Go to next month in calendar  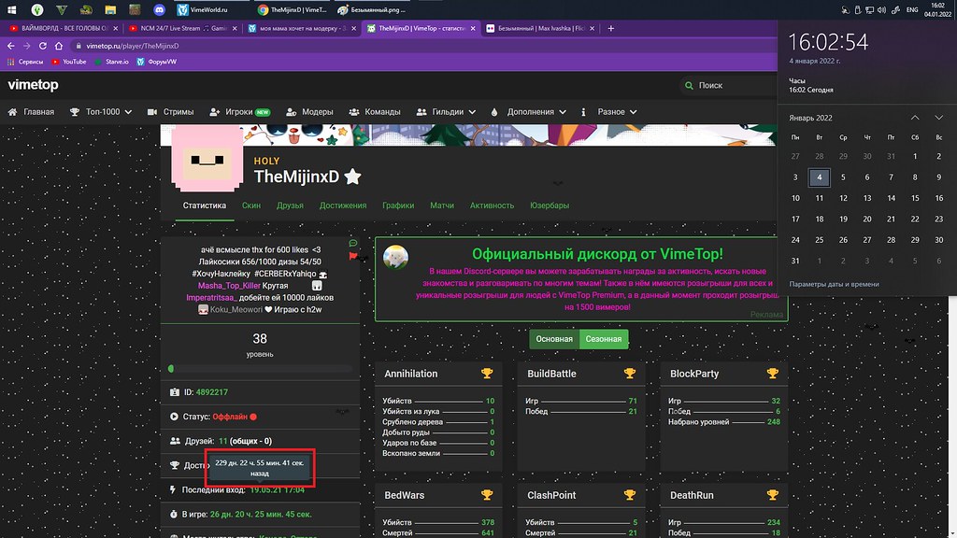click(938, 118)
